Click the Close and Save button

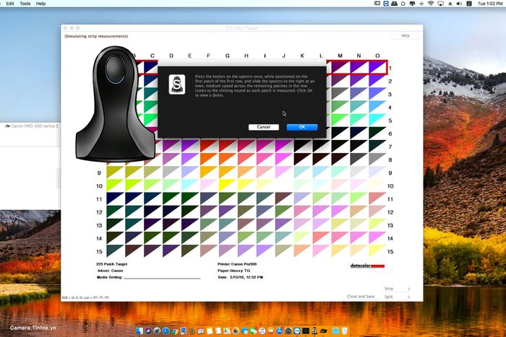(361, 297)
